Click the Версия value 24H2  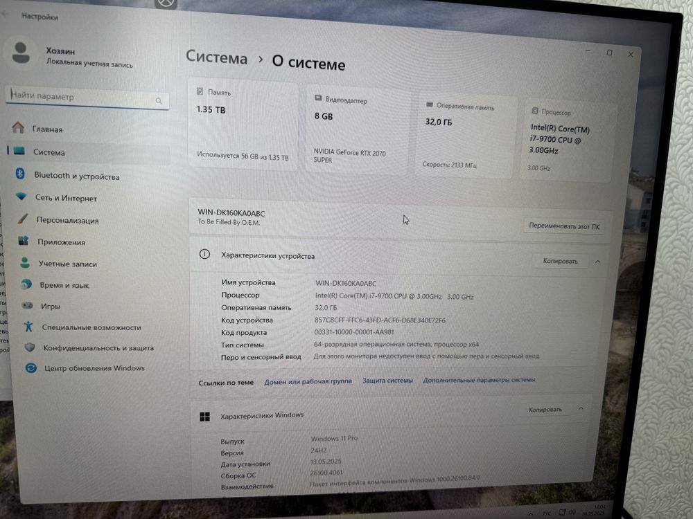(319, 450)
